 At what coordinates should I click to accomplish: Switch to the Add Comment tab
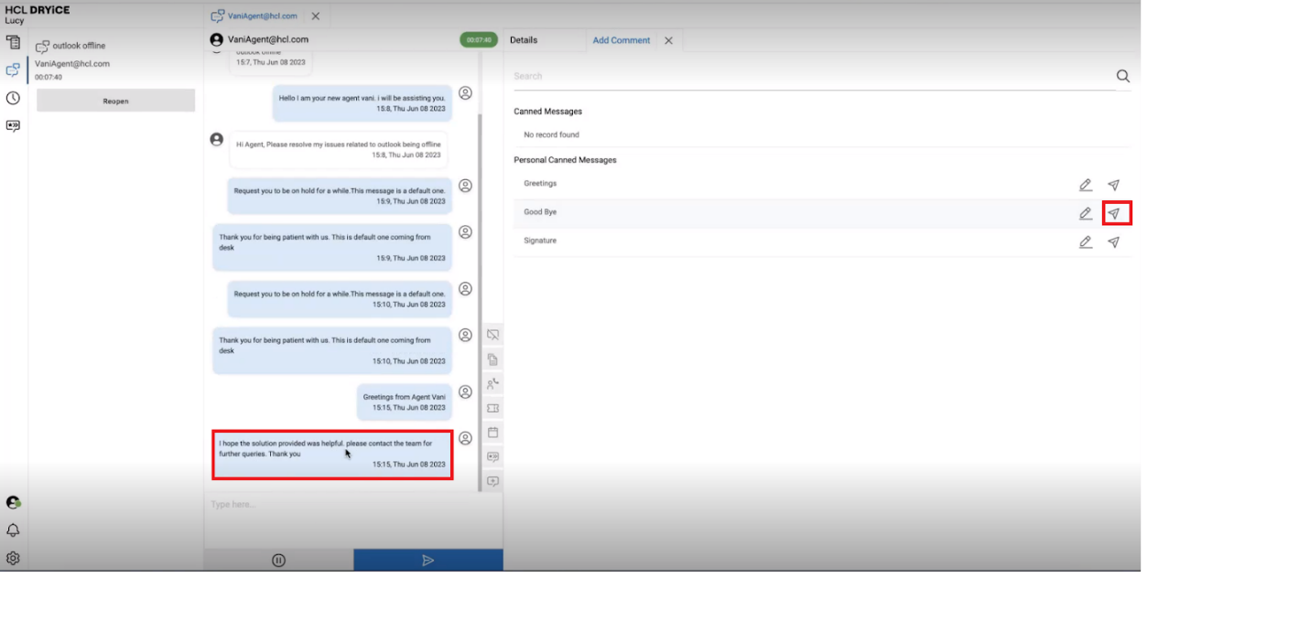622,40
